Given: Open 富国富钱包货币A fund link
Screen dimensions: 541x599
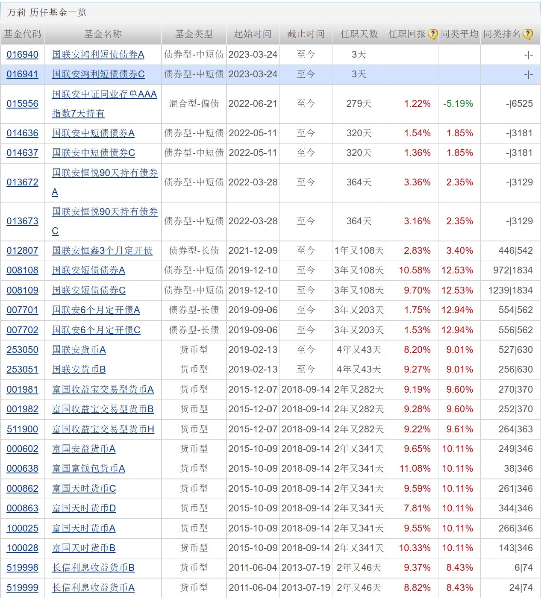Looking at the screenshot, I should point(88,469).
